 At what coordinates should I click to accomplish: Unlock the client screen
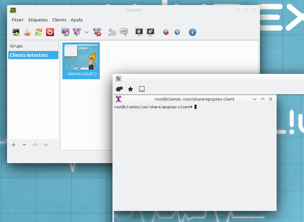(x=150, y=32)
